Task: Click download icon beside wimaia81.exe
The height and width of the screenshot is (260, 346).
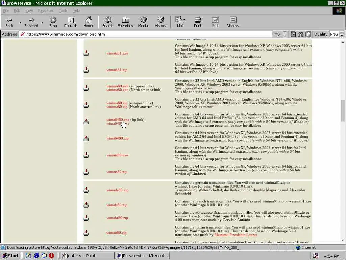Action: (x=86, y=53)
